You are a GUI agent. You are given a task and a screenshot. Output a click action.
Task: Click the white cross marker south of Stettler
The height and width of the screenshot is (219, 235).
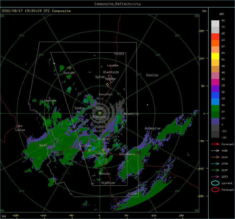(x=148, y=105)
